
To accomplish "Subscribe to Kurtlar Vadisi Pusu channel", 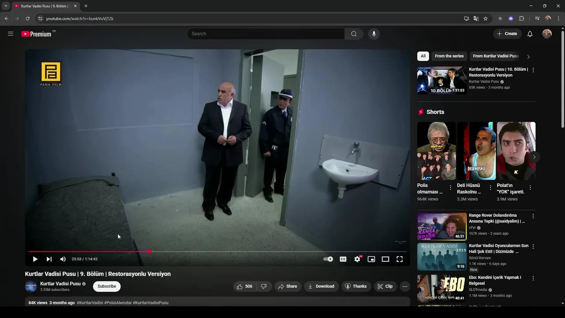I will point(107,286).
